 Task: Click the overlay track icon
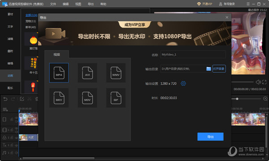tap(4, 130)
